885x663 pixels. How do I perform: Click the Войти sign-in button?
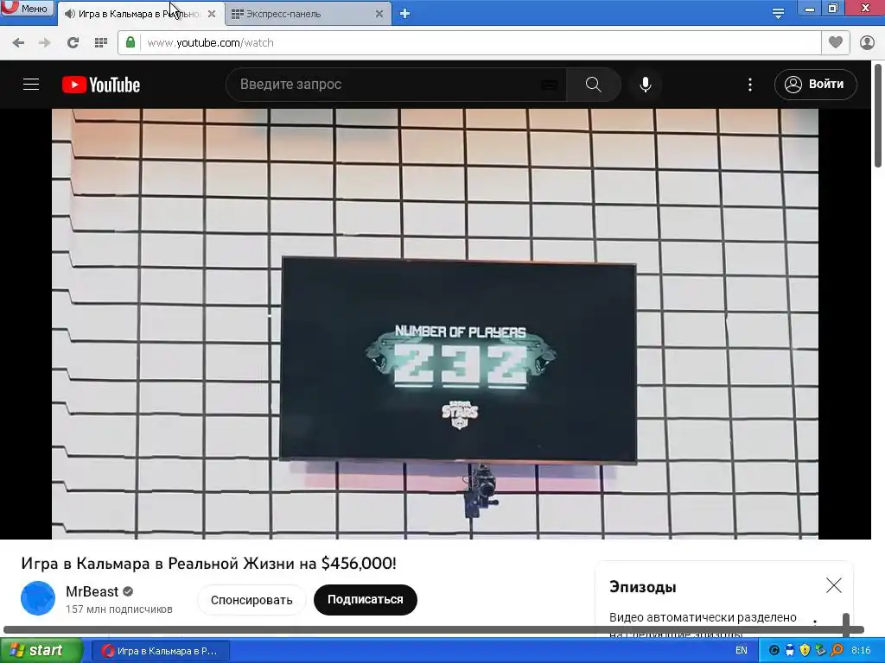(x=816, y=85)
